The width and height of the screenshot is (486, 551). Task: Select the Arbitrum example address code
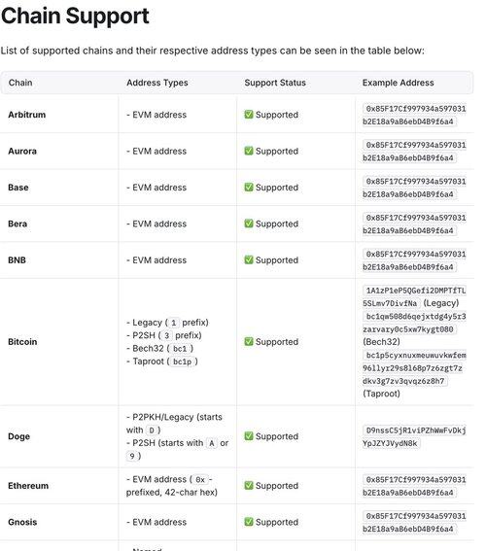(x=414, y=115)
